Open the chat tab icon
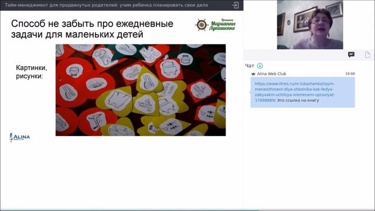This screenshot has height=211, width=375. 351,55
